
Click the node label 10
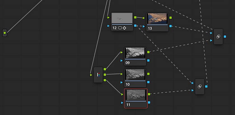128,85
